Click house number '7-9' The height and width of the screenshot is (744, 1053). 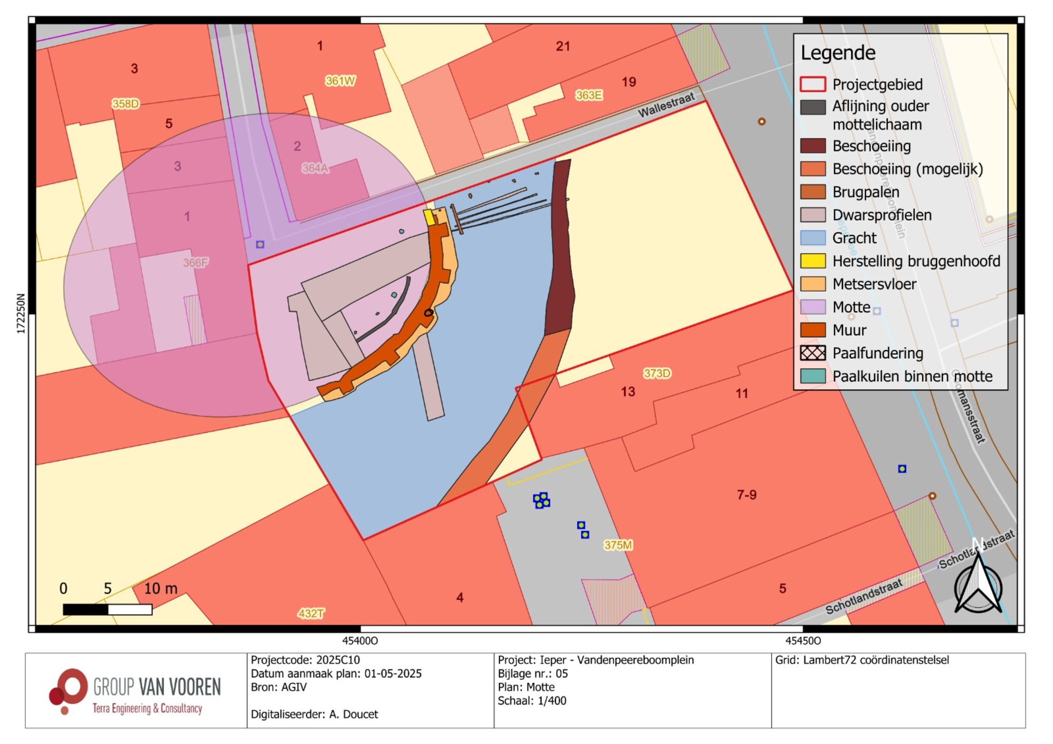pyautogui.click(x=747, y=494)
